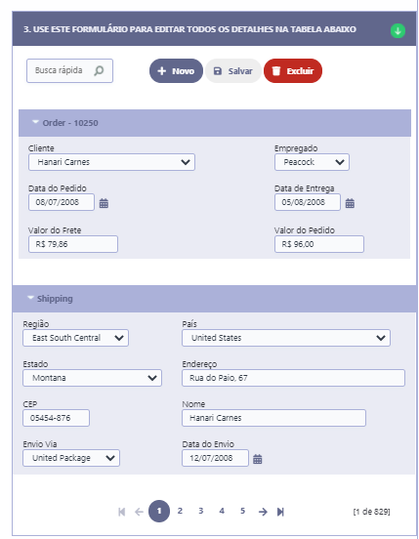Go to the first record page

pyautogui.click(x=122, y=512)
